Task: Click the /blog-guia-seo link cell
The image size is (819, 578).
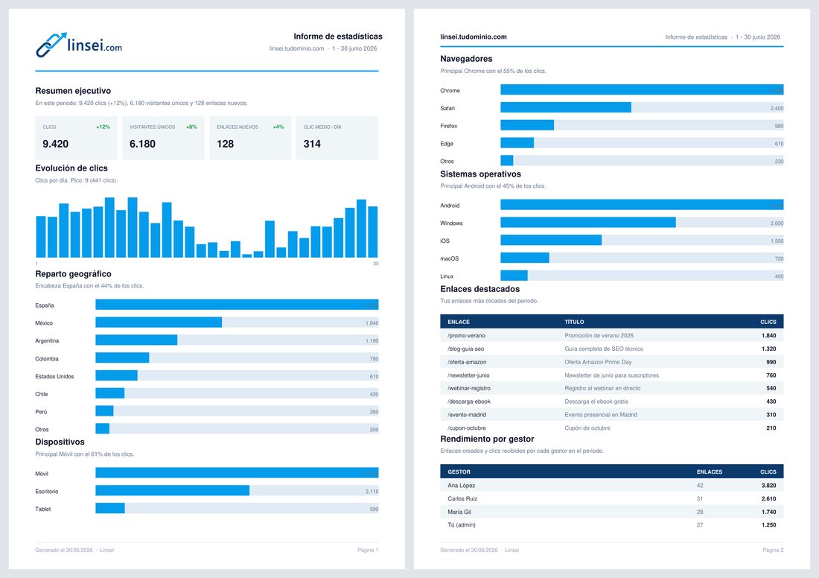Action: (466, 349)
